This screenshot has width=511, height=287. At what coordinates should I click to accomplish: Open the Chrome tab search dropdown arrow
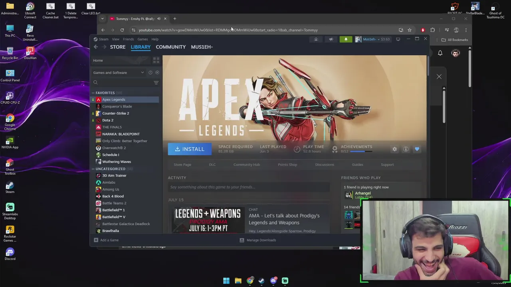pos(103,19)
